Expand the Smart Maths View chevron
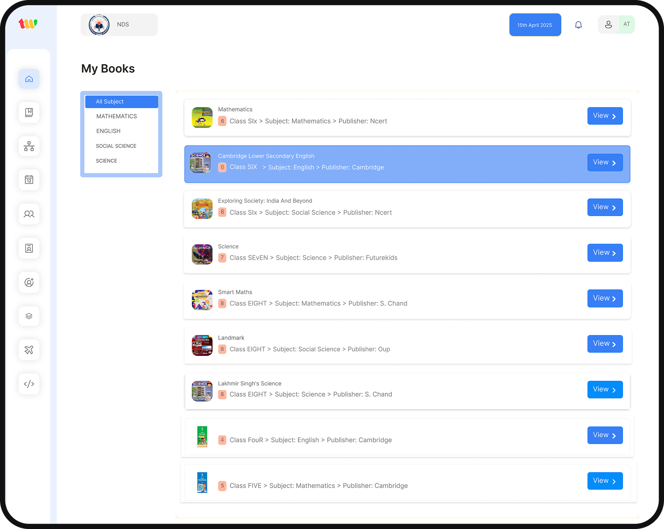 [x=613, y=298]
